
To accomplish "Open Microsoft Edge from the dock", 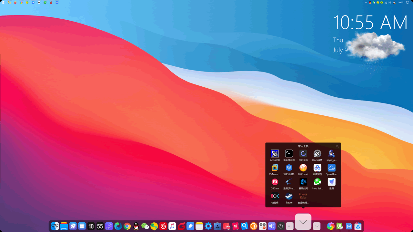I will (118, 226).
